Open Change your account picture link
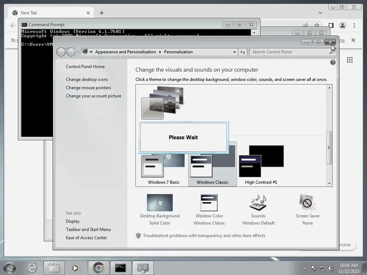Screen dimensions: 367x275 point(94,96)
